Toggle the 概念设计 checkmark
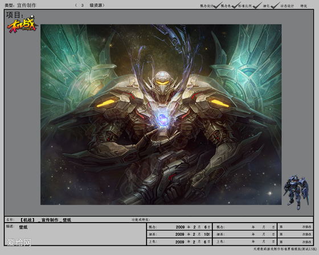 (218, 5)
